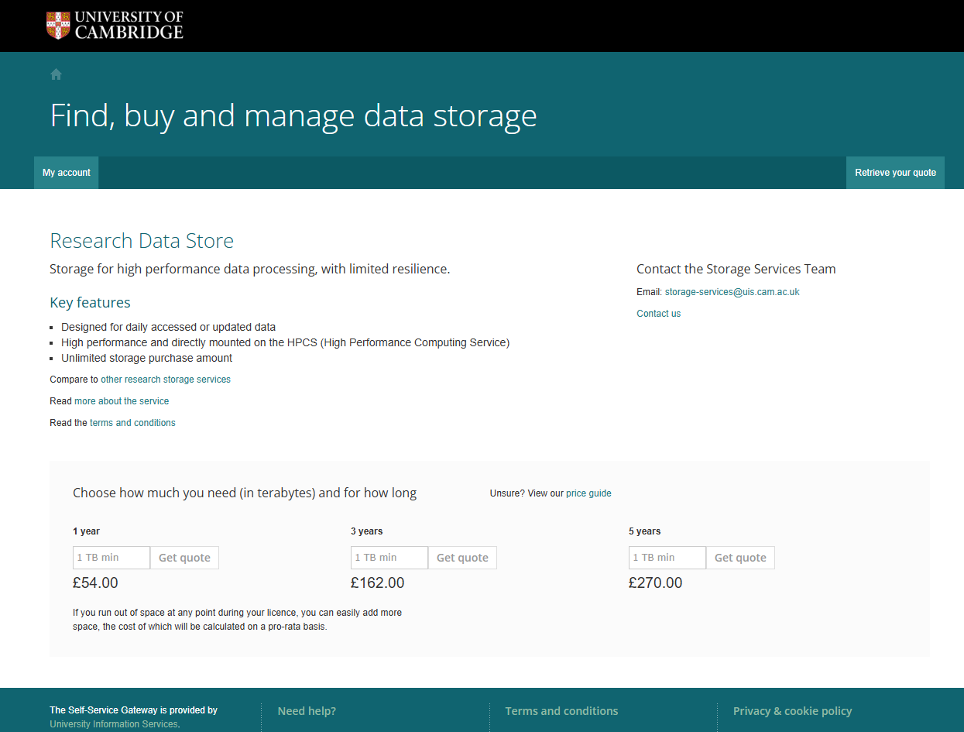This screenshot has height=732, width=964.
Task: Click the Research Data Store heading
Action: tap(142, 241)
